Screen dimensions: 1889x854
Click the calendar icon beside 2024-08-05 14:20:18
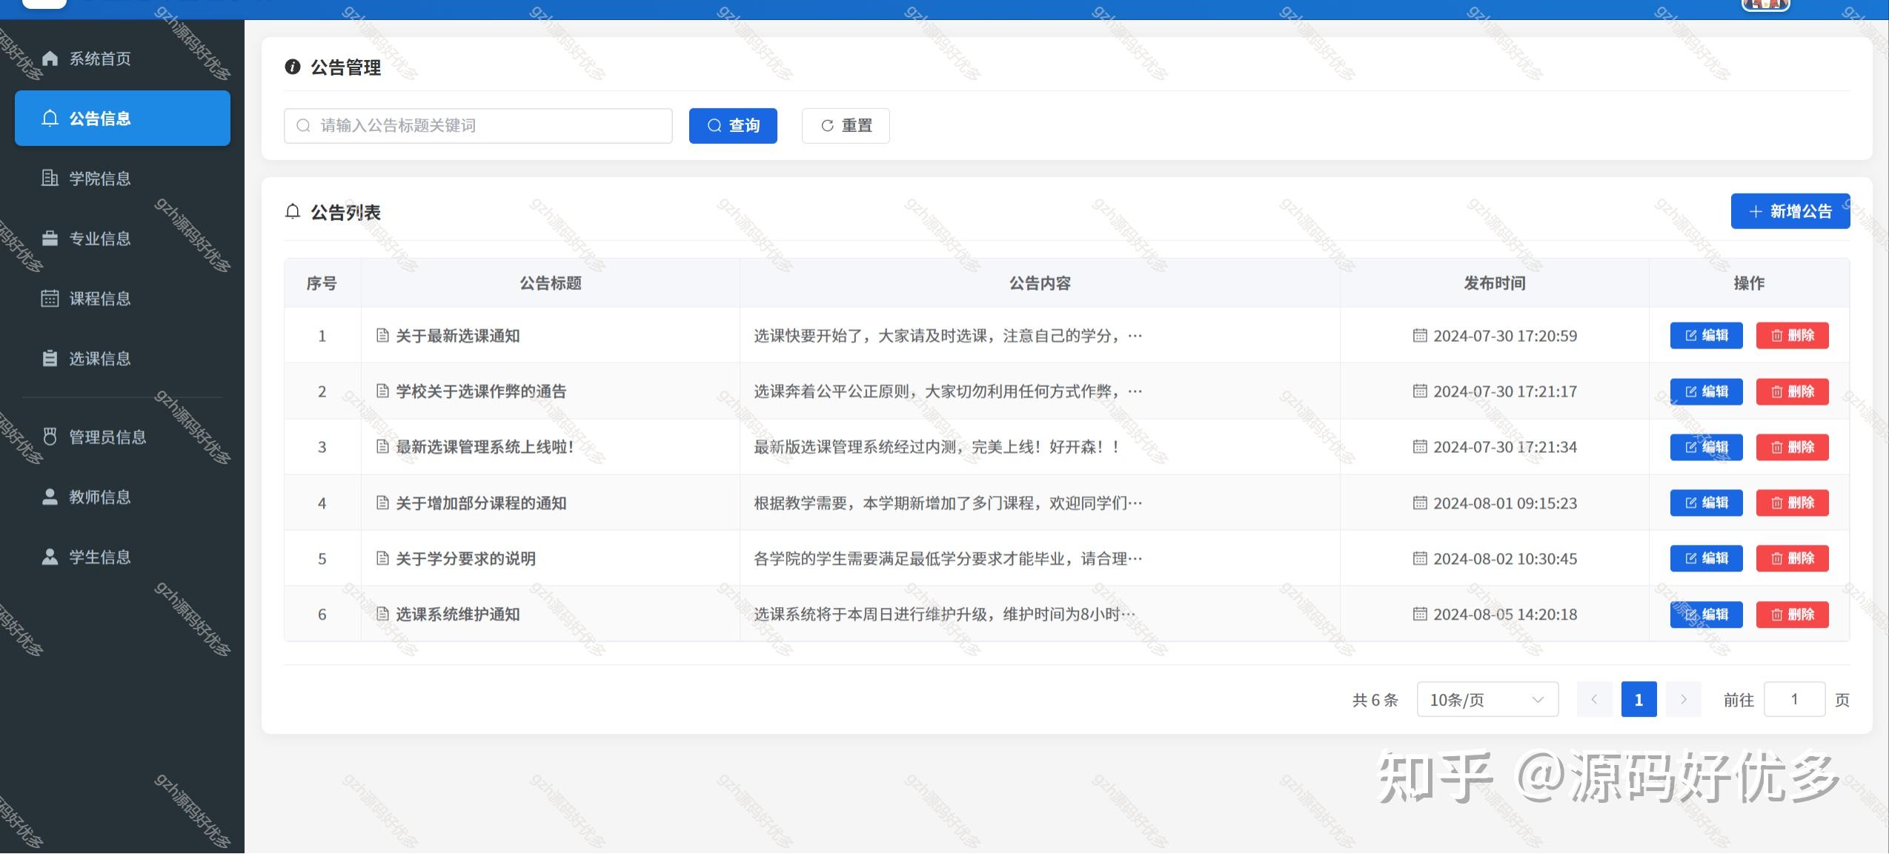click(1419, 614)
